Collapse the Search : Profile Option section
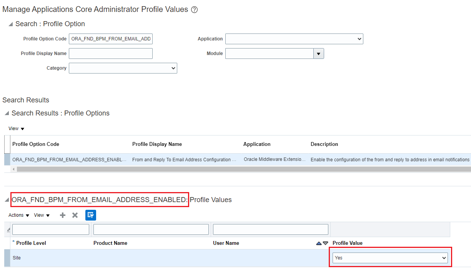 tap(10, 24)
